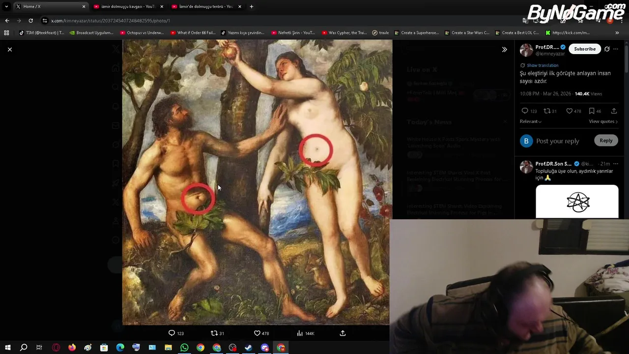Open the Windows Start menu

[7, 348]
